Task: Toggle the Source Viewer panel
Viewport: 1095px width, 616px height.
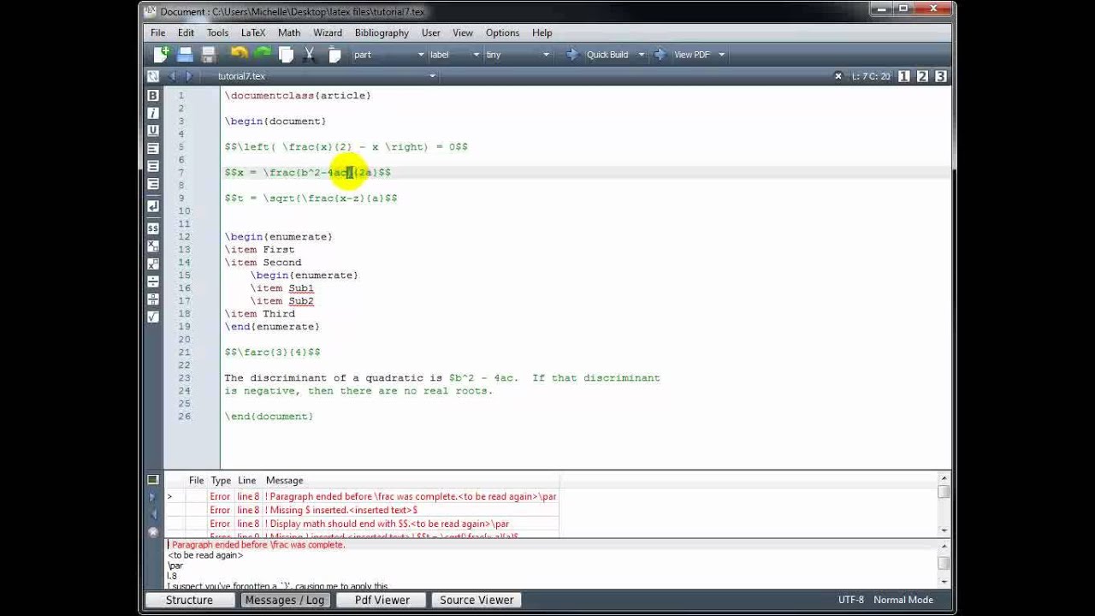Action: tap(476, 600)
